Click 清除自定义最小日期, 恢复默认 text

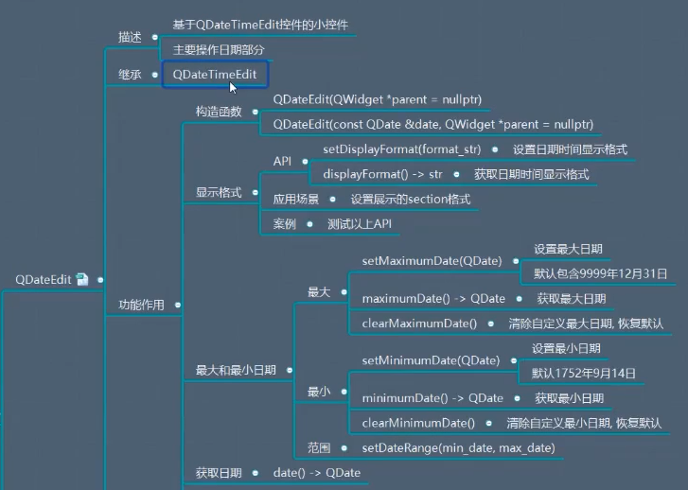[584, 424]
